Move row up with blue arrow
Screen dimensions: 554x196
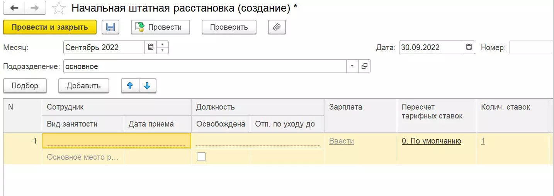[x=130, y=86]
